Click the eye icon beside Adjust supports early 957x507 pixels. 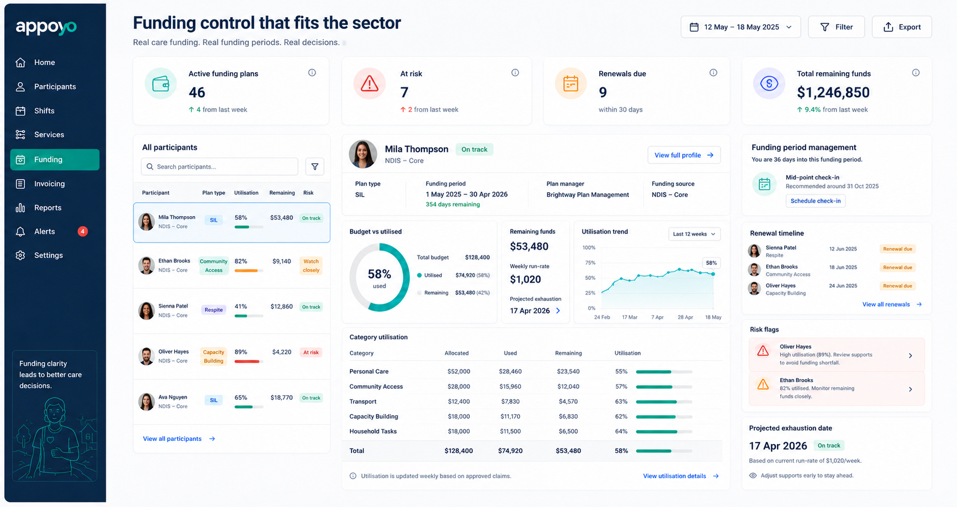(753, 475)
